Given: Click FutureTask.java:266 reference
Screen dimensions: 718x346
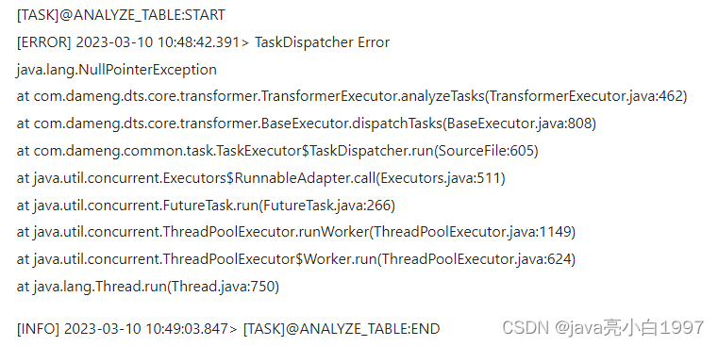Looking at the screenshot, I should 327,205.
